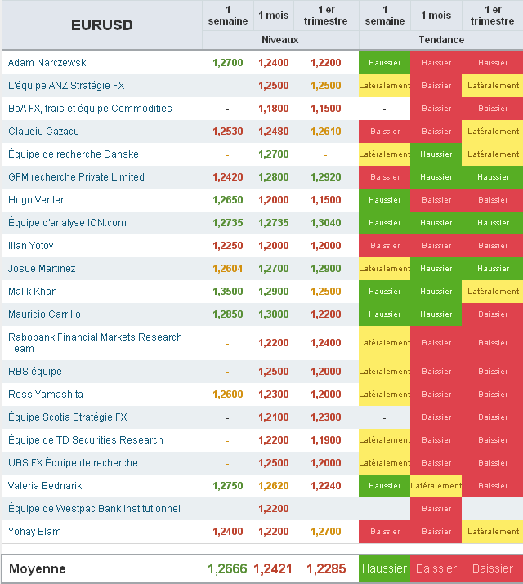Open Rabobank Financial Markets Research Team link
This screenshot has height=584, width=523.
click(95, 343)
